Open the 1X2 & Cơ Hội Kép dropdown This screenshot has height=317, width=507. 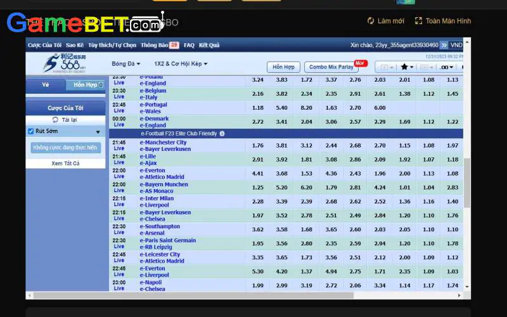[x=181, y=64]
